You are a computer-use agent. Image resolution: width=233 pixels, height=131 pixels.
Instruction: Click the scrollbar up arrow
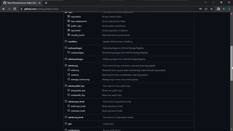(x=232, y=13)
